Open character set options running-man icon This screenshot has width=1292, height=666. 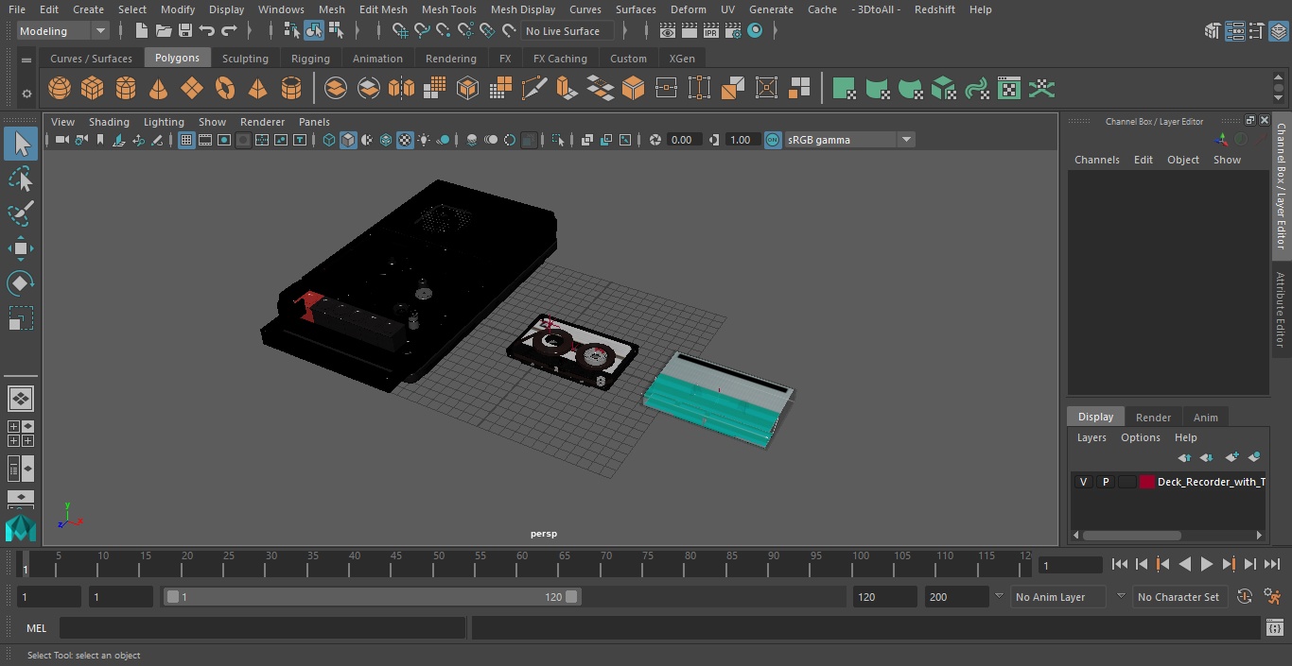(x=1273, y=597)
